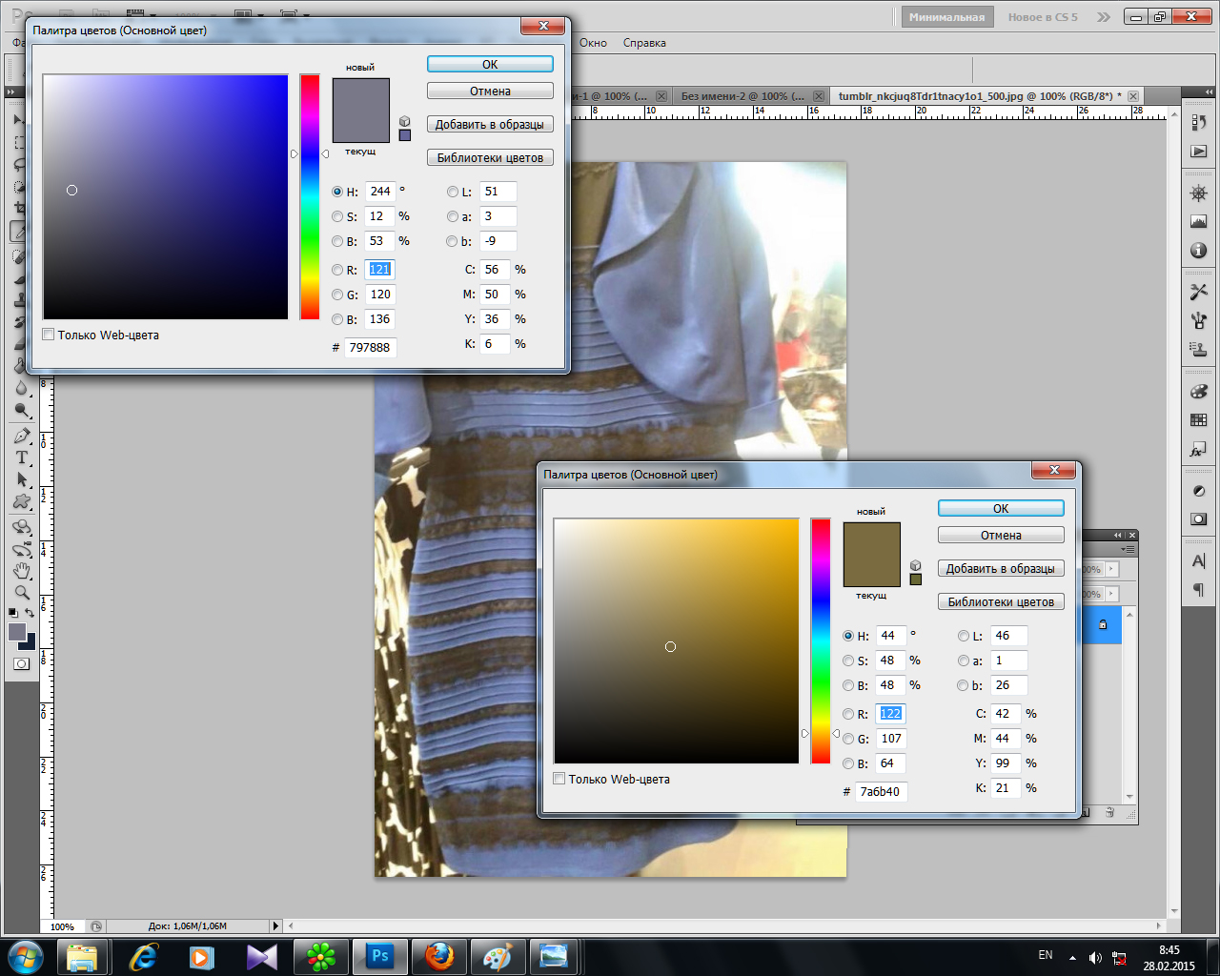This screenshot has width=1220, height=976.
Task: Click Отмена in the brown color picker
Action: click(x=1001, y=536)
